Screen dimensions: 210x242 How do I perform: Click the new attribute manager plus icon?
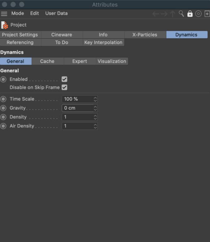coord(207,14)
